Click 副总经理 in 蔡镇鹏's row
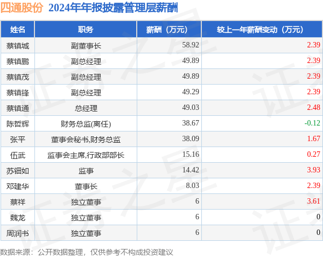This screenshot has height=257, width=323. click(86, 61)
